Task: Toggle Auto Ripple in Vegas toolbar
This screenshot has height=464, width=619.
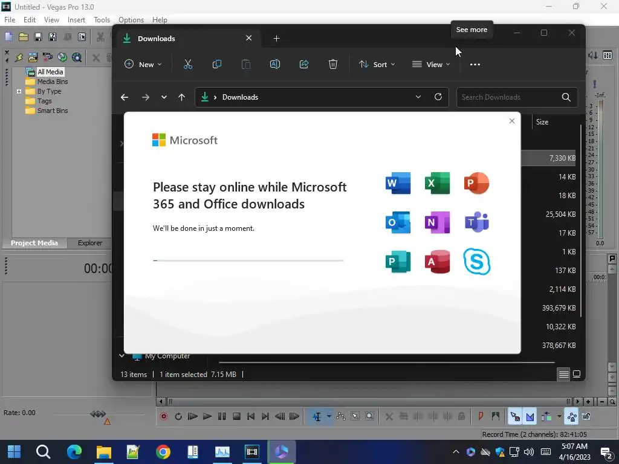Action: coord(546,416)
